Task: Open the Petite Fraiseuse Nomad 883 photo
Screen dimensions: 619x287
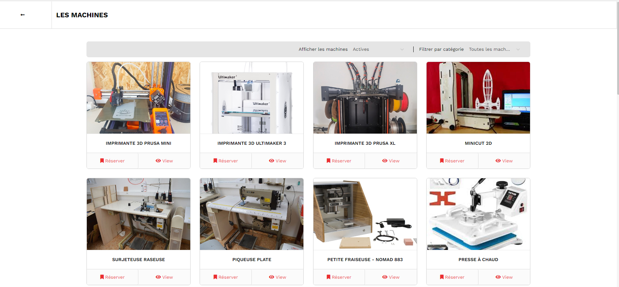Action: pos(365,214)
